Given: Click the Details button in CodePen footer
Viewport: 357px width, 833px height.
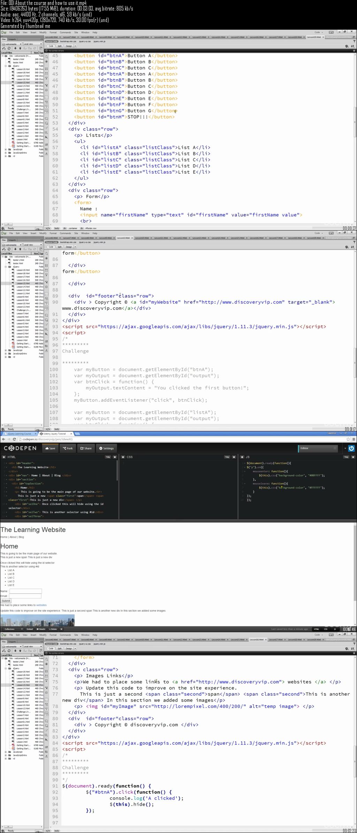Looking at the screenshot, I should pos(41,629).
